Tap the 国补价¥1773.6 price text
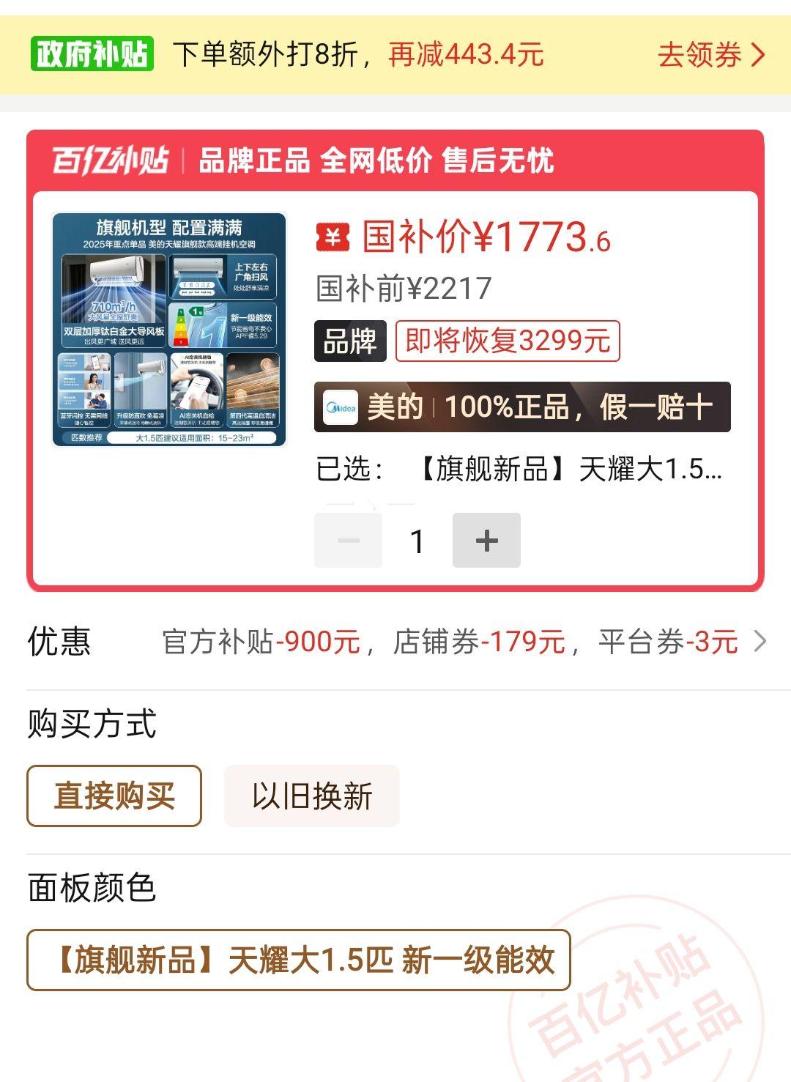Viewport: 791px width, 1082px height. coord(486,237)
